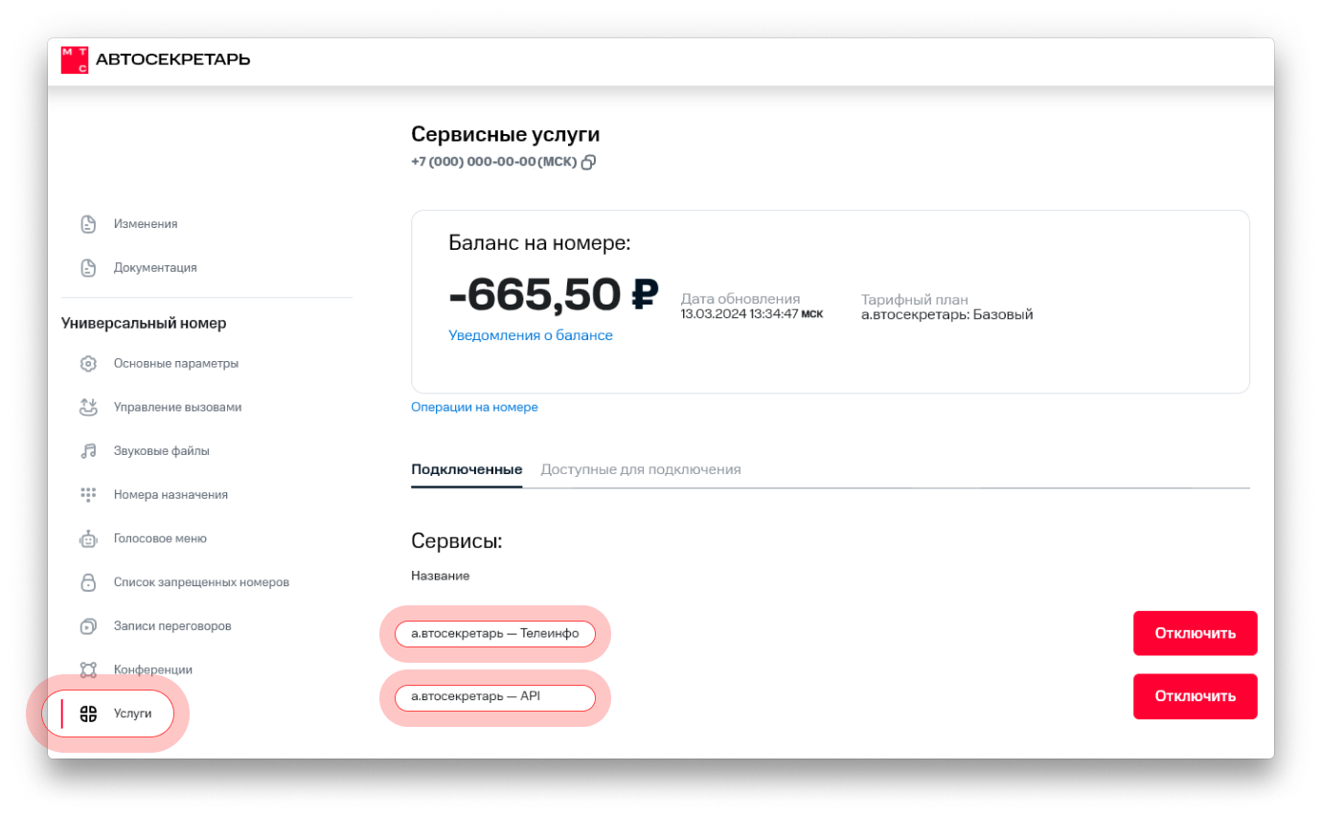Disconnect the Телеинфо service with Отключить
Viewport: 1322px width, 816px height.
1195,633
